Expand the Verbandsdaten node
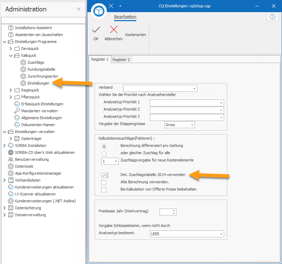This screenshot has width=282, height=264. tap(5, 180)
